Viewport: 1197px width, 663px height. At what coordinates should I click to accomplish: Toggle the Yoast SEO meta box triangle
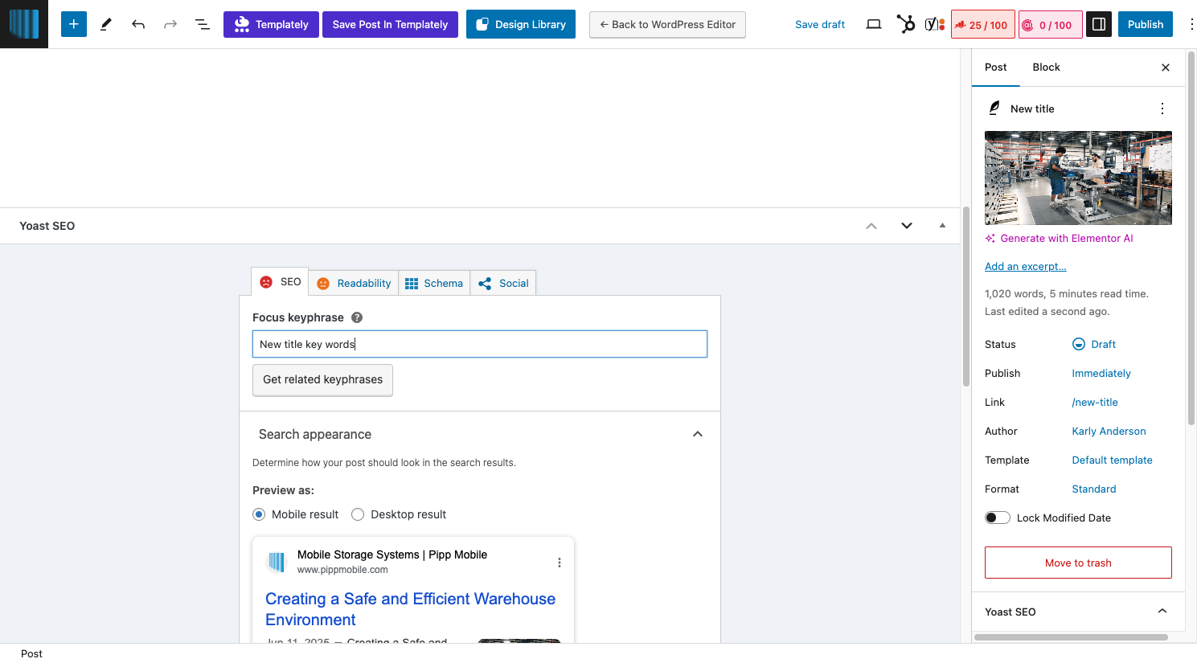942,226
